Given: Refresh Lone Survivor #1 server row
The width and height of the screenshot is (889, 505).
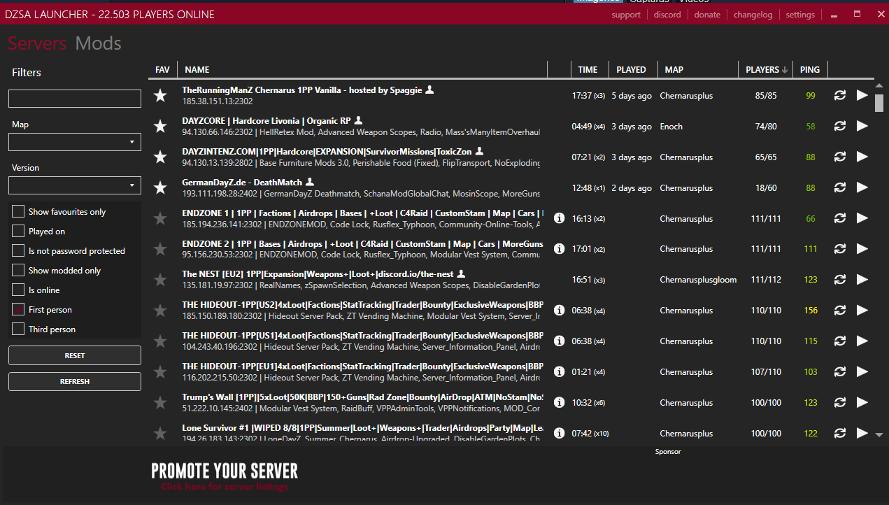Looking at the screenshot, I should click(x=840, y=433).
